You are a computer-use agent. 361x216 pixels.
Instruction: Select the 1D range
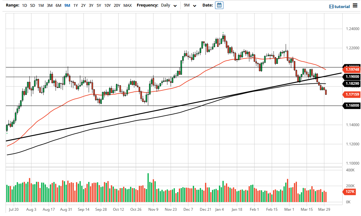(x=24, y=5)
